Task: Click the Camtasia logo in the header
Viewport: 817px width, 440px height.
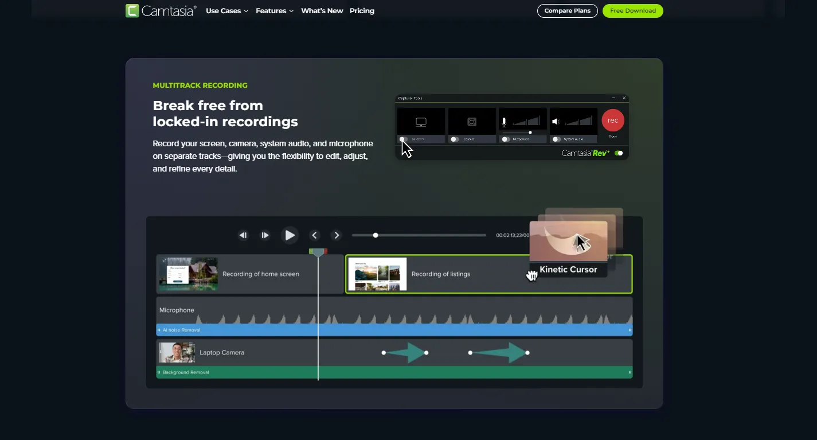Action: coord(161,11)
